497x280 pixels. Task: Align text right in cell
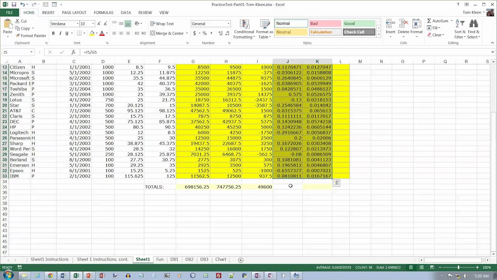tap(127, 33)
